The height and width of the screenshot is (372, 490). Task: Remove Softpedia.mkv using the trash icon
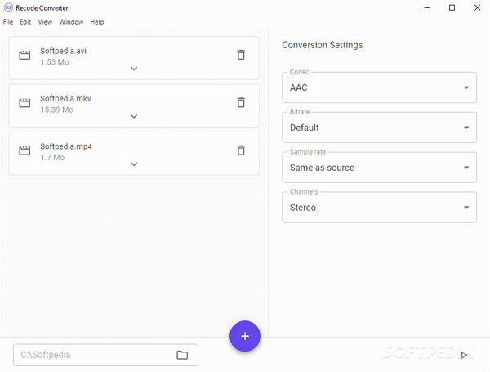pos(241,102)
